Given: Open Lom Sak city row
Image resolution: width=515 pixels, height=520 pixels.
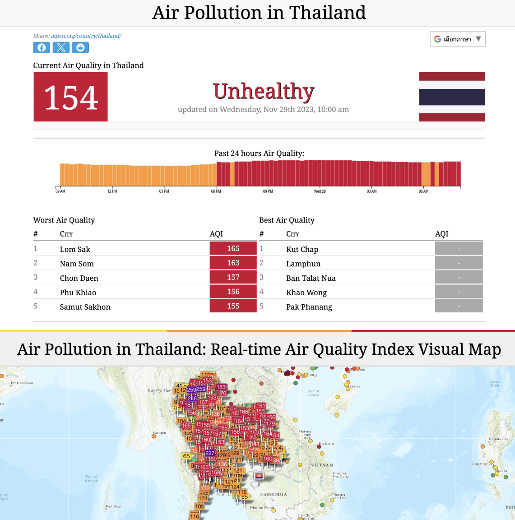Looking at the screenshot, I should pos(145,249).
